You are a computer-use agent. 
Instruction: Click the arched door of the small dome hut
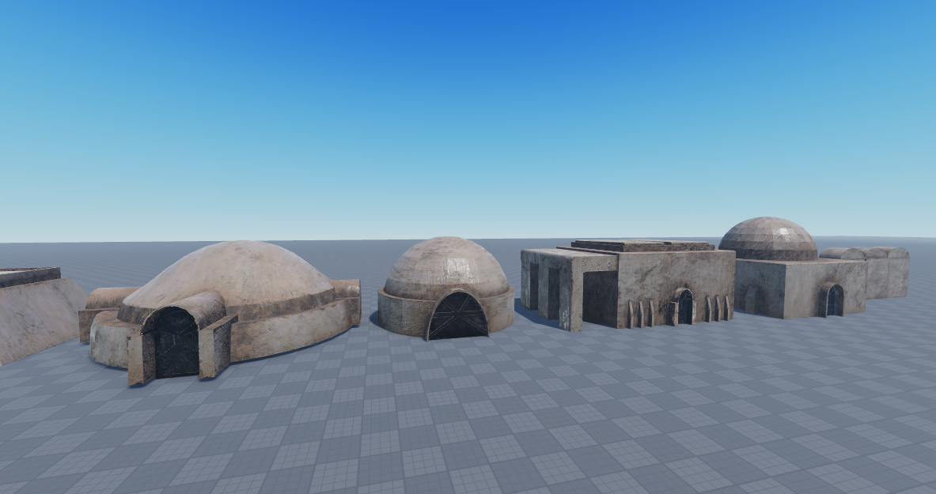pos(457,315)
